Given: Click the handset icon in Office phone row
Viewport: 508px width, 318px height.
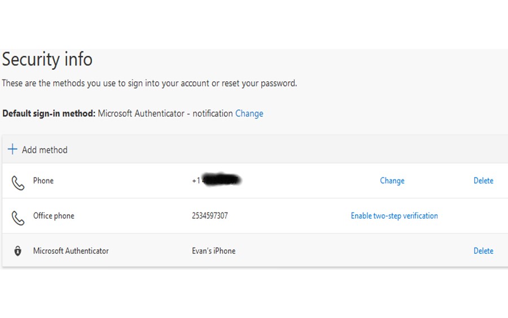Looking at the screenshot, I should pyautogui.click(x=18, y=218).
